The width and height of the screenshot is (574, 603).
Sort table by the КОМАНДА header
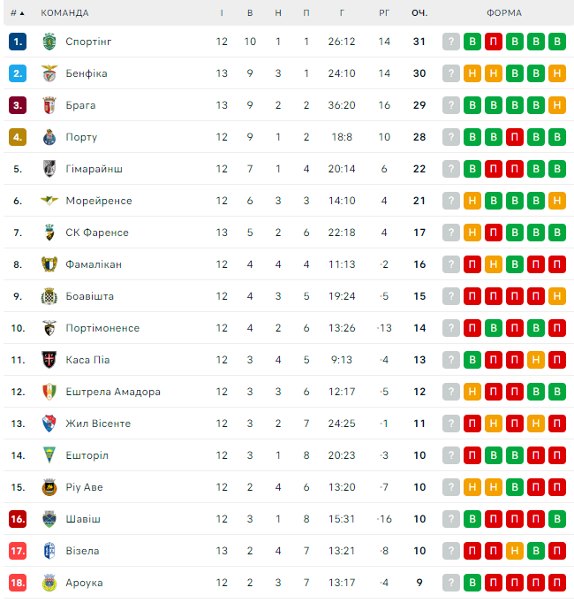click(64, 13)
